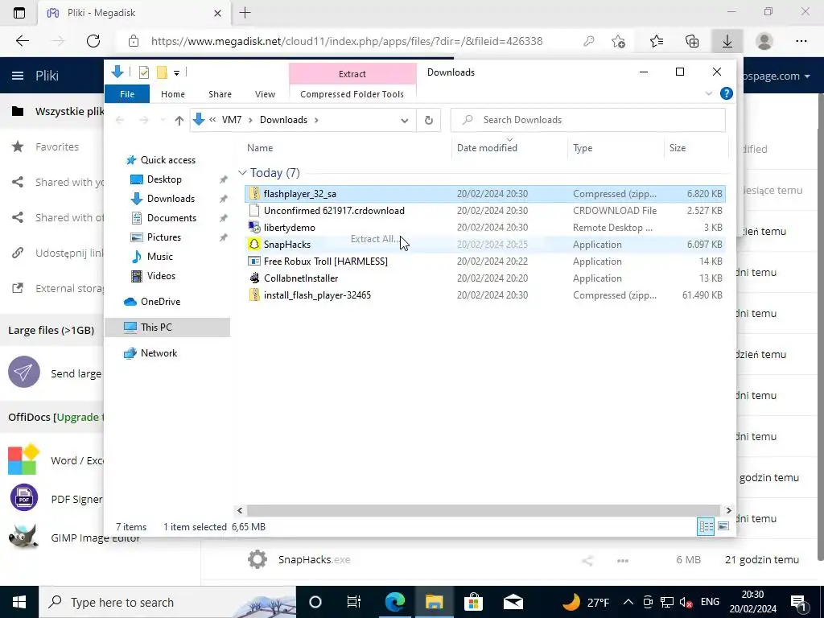Open the Customize Quick Access Toolbar dropdown arrow
824x618 pixels.
(x=176, y=73)
